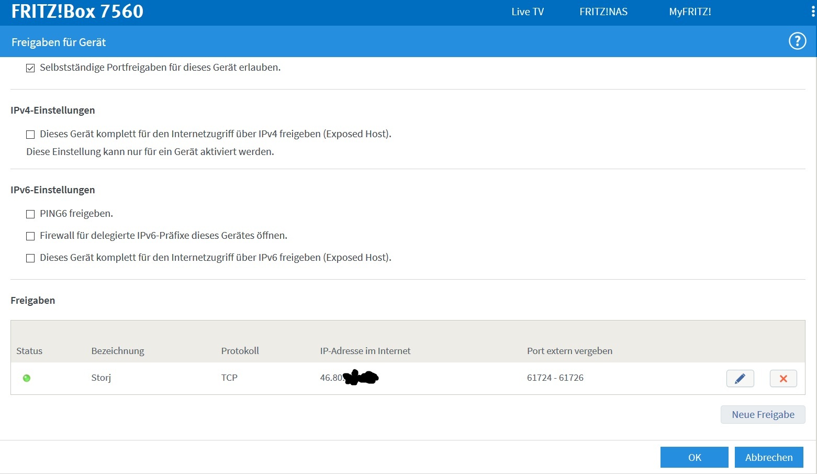Viewport: 817px width, 474px height.
Task: Open MyFRITZ! in top navigation
Action: click(690, 12)
